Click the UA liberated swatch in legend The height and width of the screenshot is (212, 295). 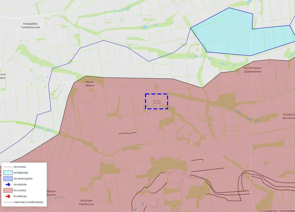pyautogui.click(x=8, y=173)
